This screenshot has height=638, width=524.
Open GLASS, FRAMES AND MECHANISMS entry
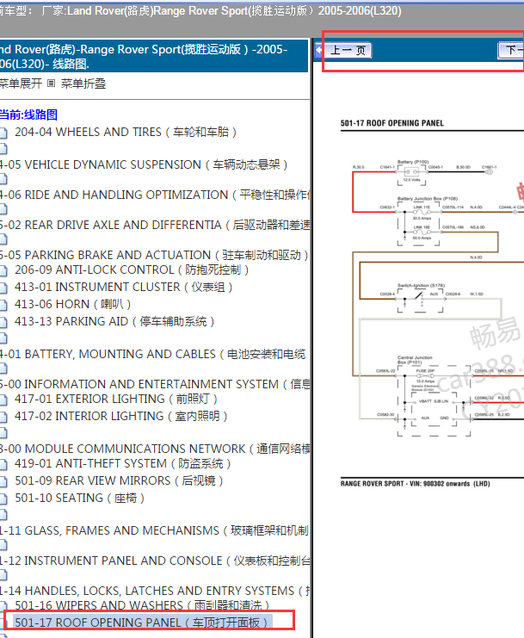[x=155, y=530]
